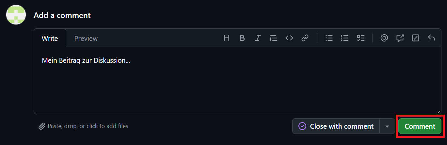Insert an unordered bullet list

329,38
